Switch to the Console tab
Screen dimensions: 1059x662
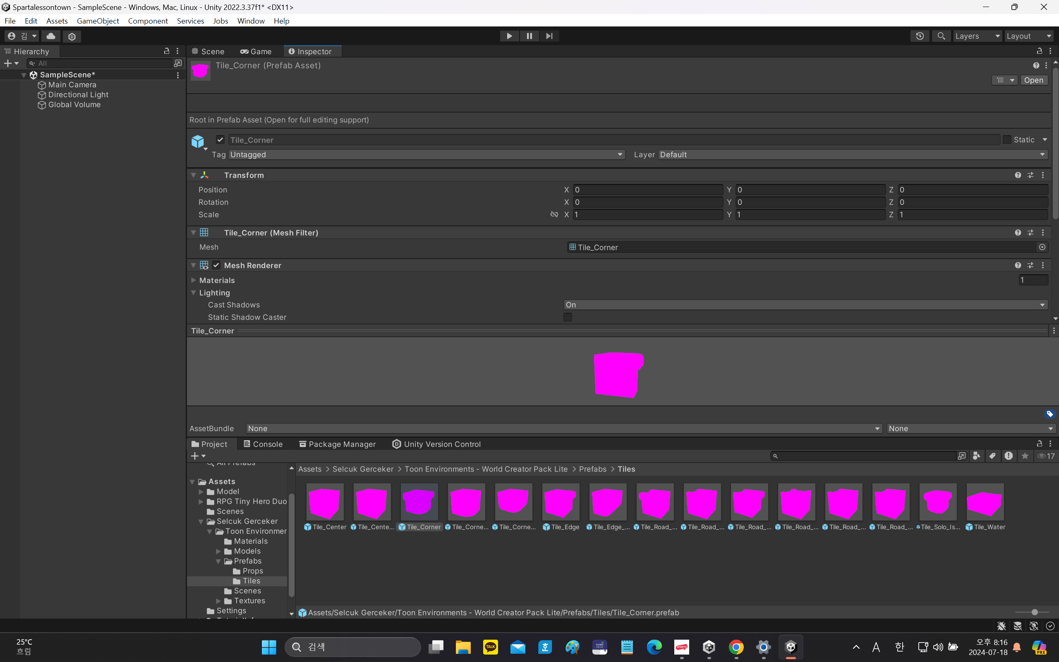[263, 444]
